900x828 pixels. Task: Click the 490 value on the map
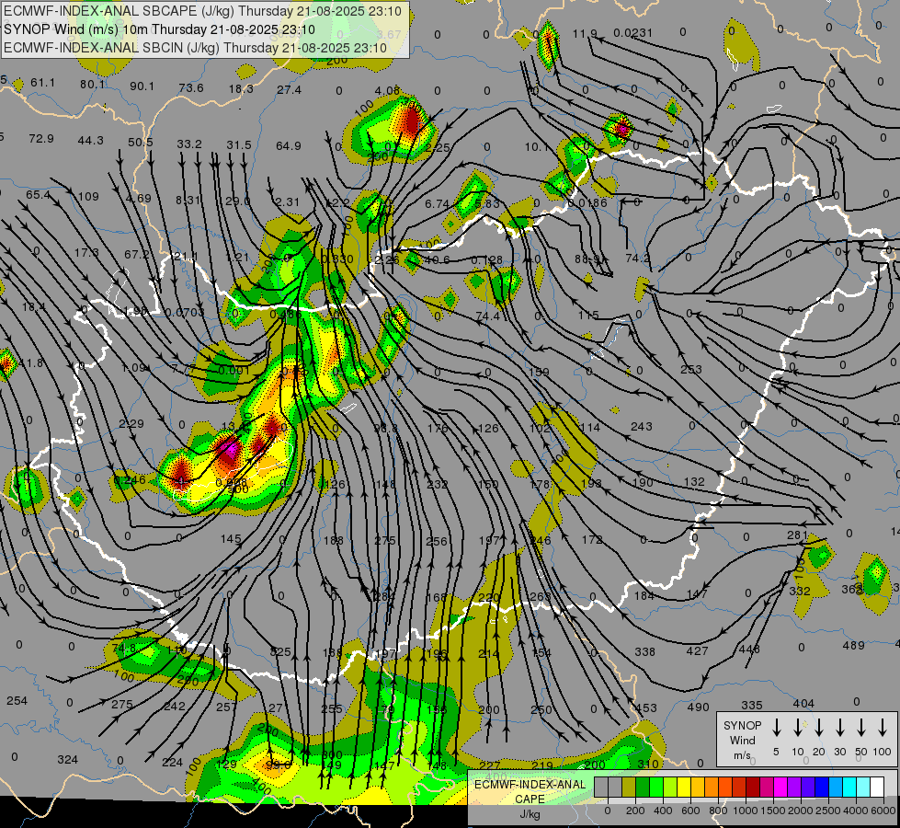tap(698, 707)
